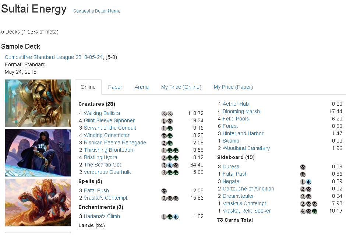The image size is (346, 235).
Task: Click the Walking Ballista golden construct artwork
Action: 38,103
